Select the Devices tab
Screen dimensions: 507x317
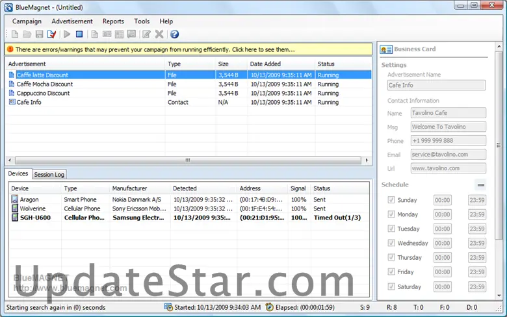(18, 174)
